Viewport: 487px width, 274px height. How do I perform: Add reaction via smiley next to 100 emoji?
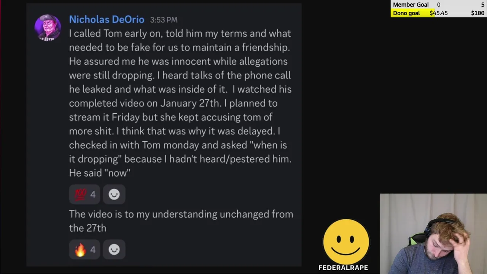click(114, 194)
